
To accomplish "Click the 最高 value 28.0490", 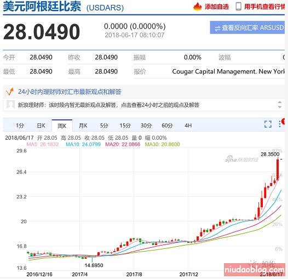I will 106,71.
